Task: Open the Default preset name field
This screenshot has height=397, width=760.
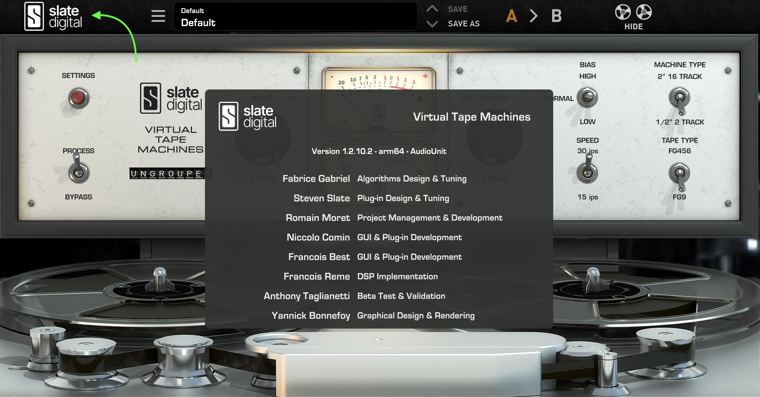Action: pos(295,17)
